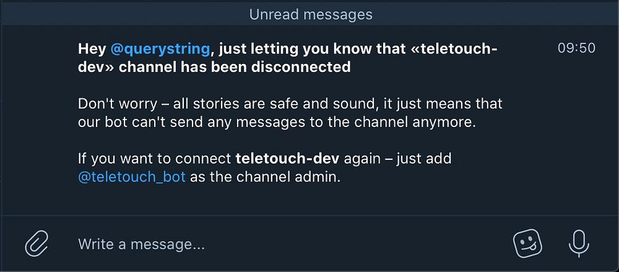The width and height of the screenshot is (619, 272).
Task: Click the 'Unread messages' divider bar
Action: point(310,14)
